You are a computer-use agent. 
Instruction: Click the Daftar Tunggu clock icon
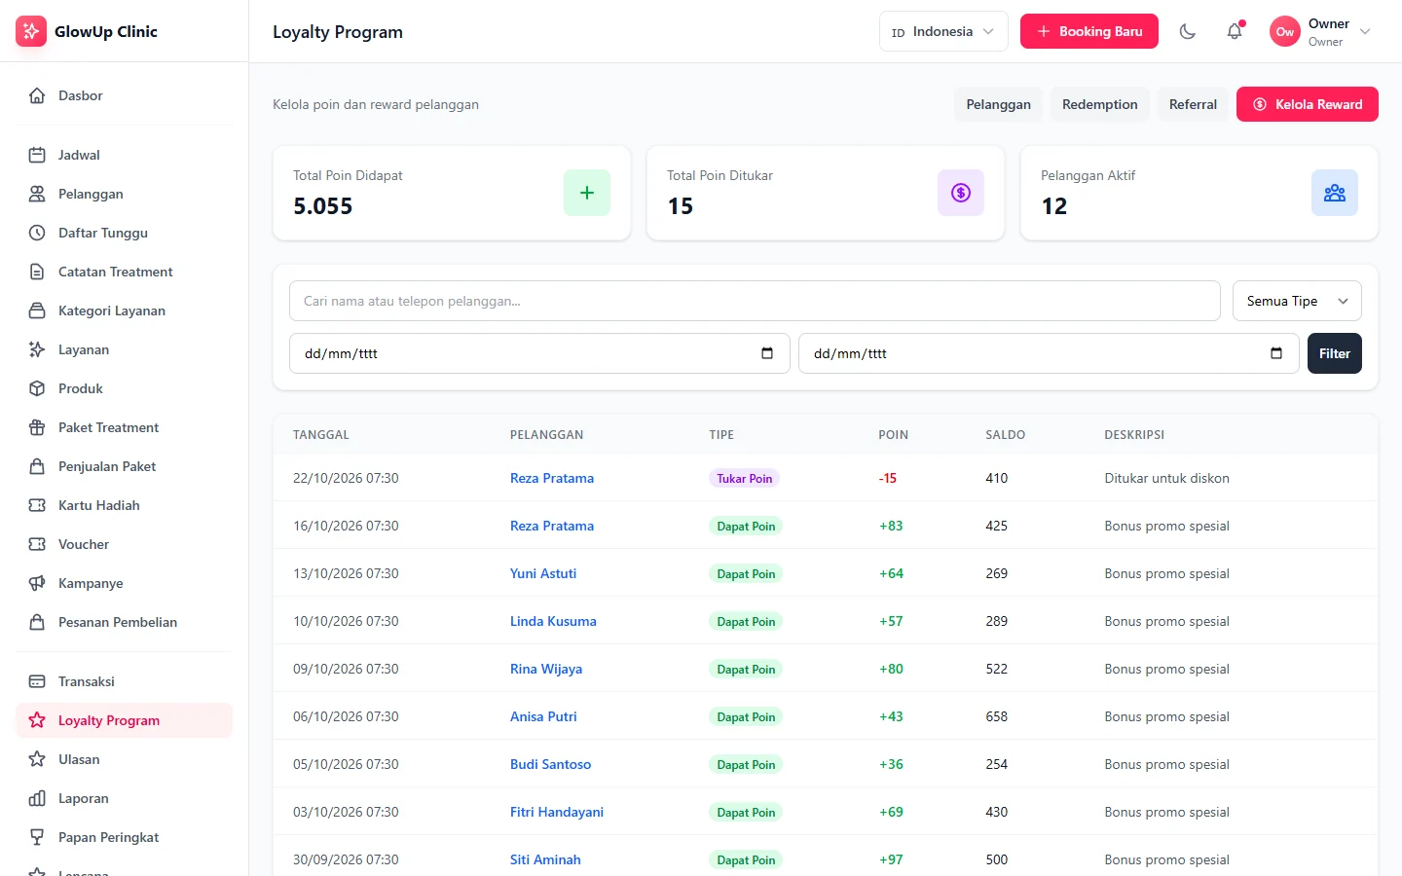(37, 233)
